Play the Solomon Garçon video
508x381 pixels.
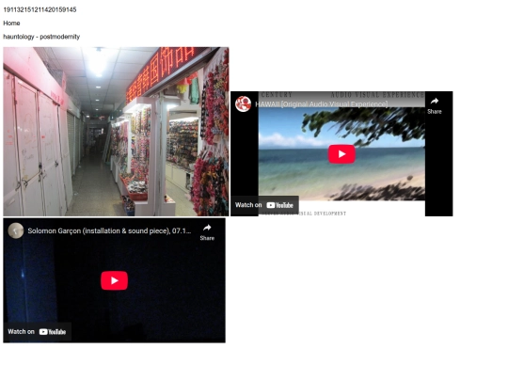pos(114,280)
